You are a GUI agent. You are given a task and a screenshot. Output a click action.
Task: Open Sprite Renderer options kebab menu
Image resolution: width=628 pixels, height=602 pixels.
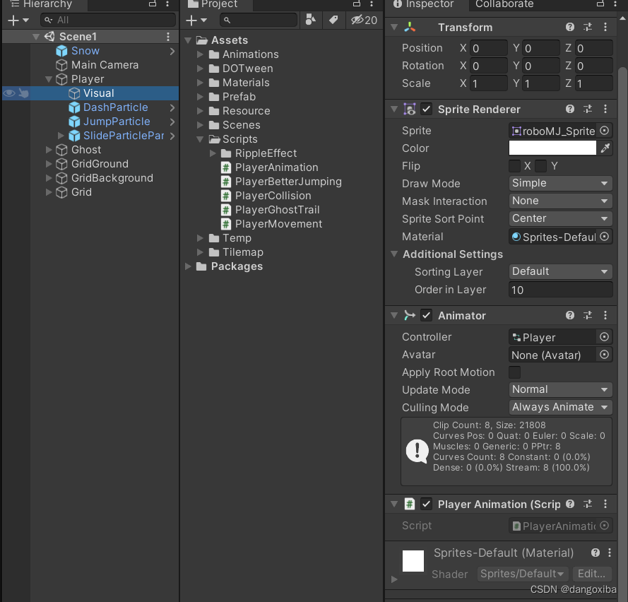(605, 109)
